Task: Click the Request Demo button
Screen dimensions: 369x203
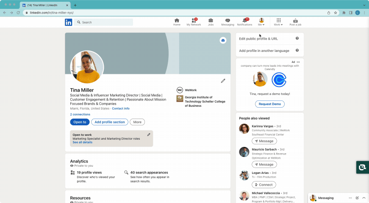Action: click(270, 104)
